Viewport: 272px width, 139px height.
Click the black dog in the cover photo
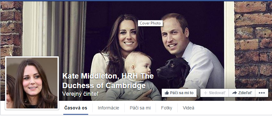point(174,72)
